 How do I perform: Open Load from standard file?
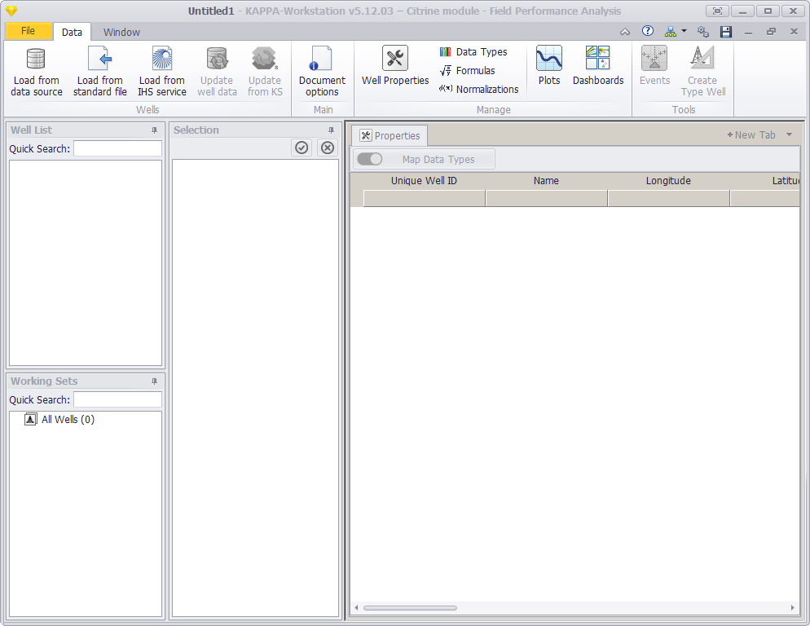tap(99, 72)
